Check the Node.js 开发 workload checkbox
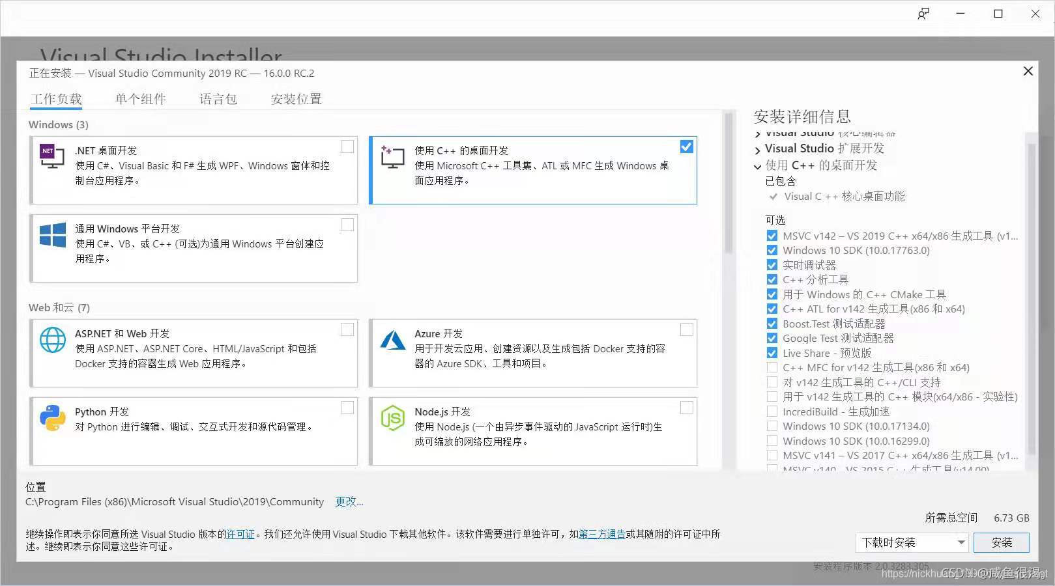Screen dimensions: 1055x586 coord(686,408)
